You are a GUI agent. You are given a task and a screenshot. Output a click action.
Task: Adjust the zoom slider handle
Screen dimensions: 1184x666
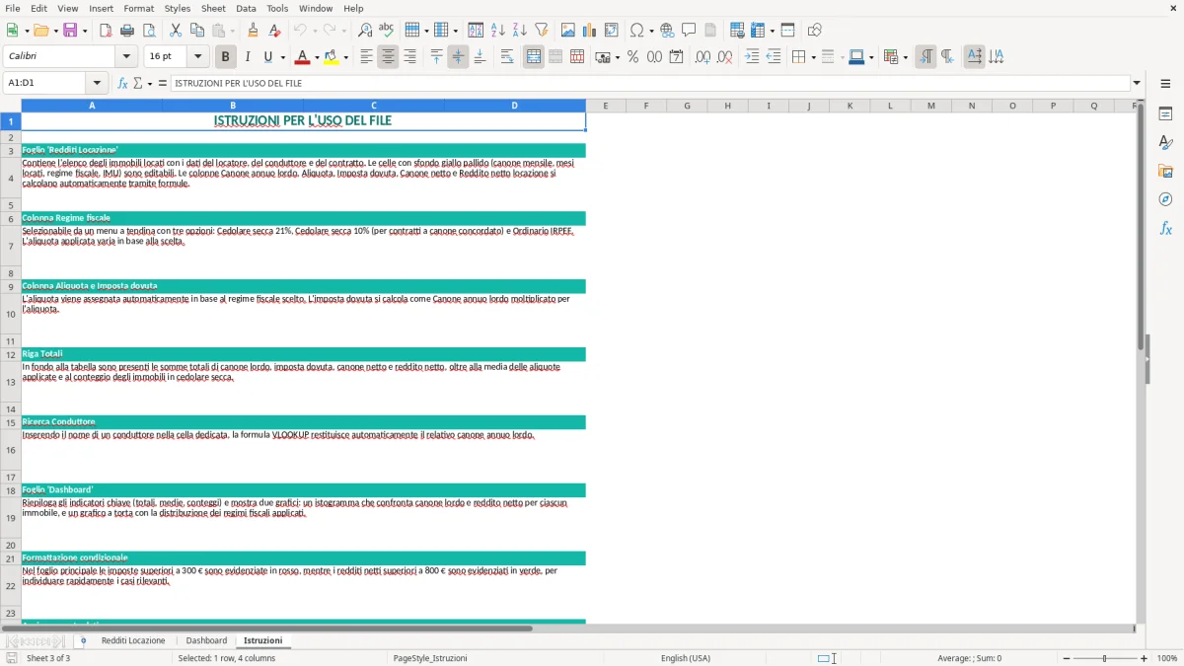click(1105, 658)
